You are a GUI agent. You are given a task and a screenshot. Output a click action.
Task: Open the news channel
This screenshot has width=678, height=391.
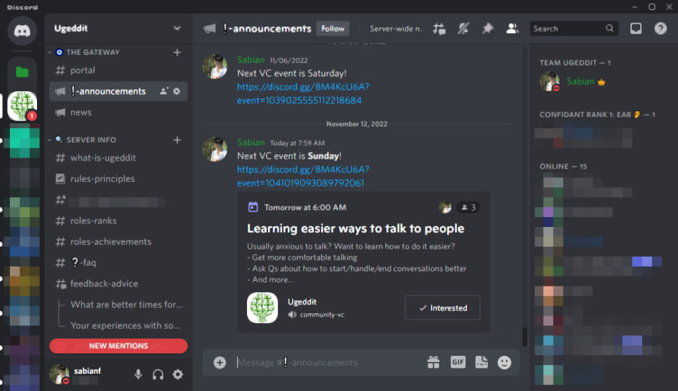click(118, 112)
